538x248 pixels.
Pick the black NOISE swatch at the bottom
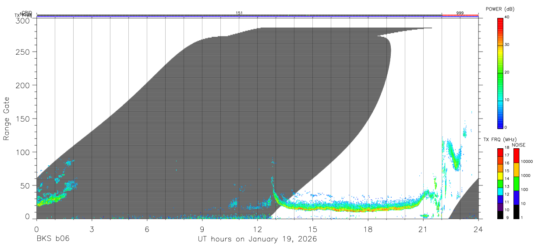click(516, 212)
